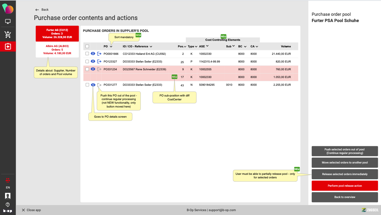The width and height of the screenshot is (381, 215).
Task: Click Move selected orders to another pool
Action: pyautogui.click(x=345, y=163)
